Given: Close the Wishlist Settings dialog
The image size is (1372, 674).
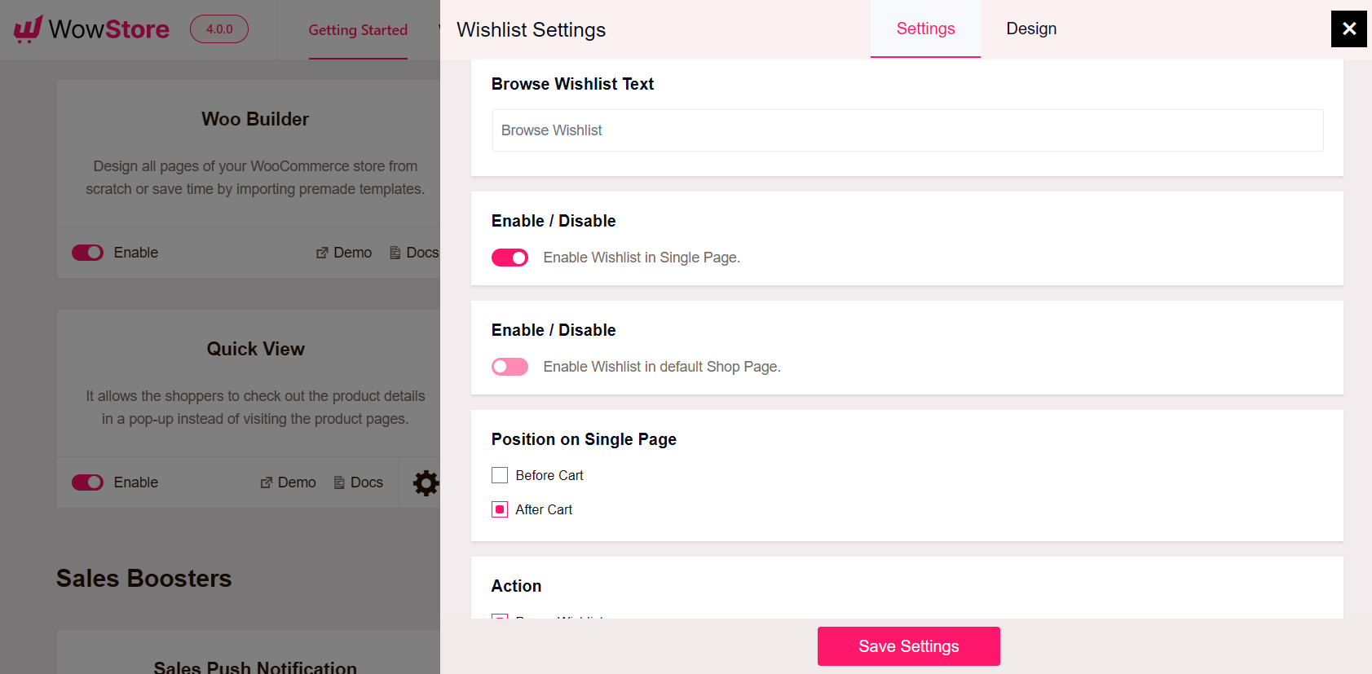Looking at the screenshot, I should click(1348, 29).
